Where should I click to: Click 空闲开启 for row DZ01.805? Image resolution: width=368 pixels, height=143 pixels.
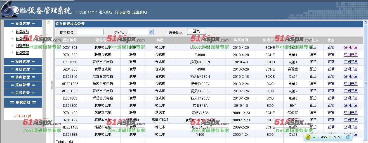click(351, 69)
